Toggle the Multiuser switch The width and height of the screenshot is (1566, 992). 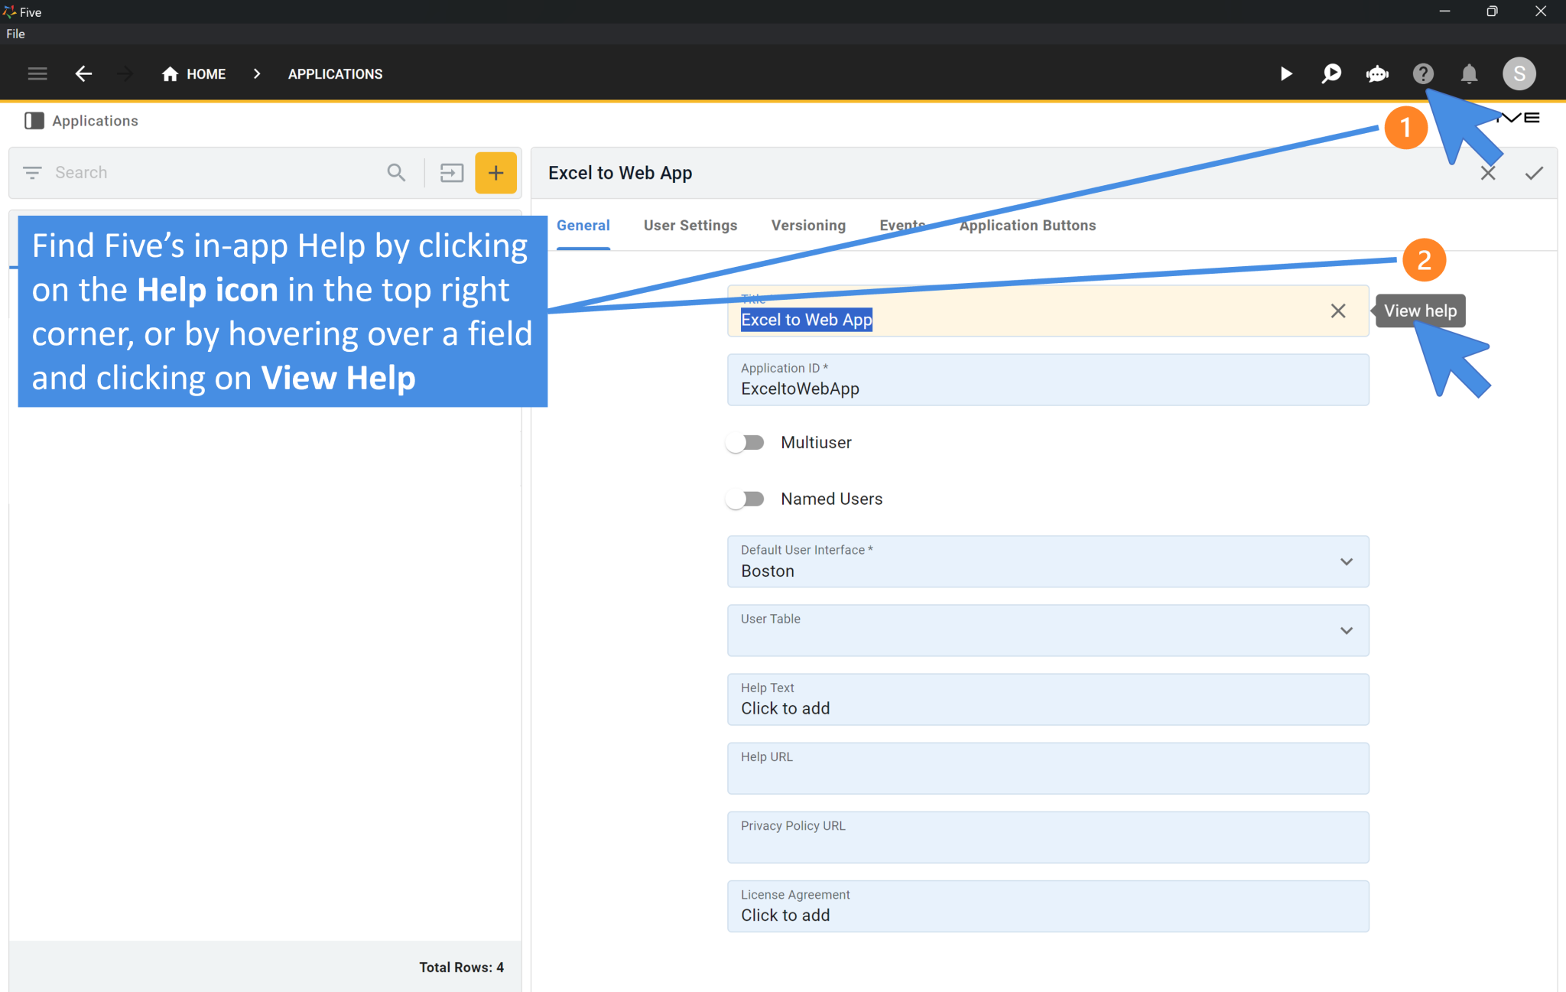pos(746,443)
